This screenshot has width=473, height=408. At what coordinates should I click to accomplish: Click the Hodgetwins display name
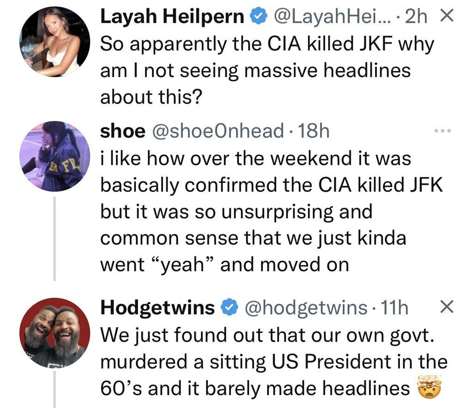pos(158,308)
